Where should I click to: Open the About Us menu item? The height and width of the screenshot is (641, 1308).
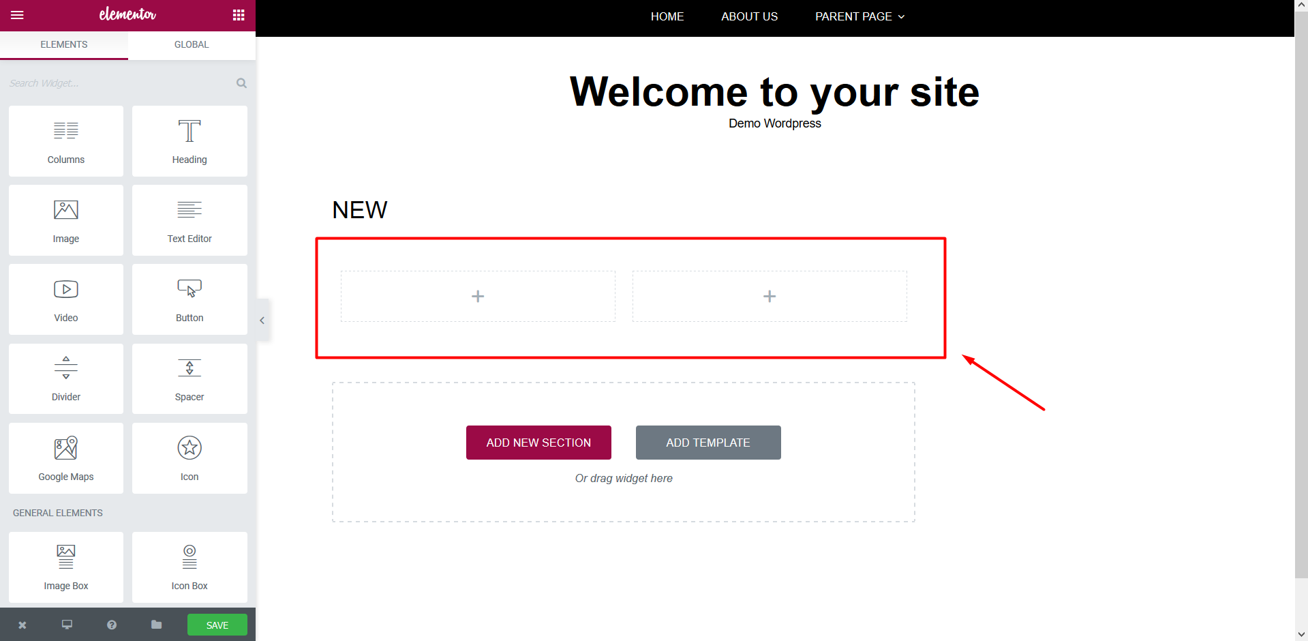point(749,16)
